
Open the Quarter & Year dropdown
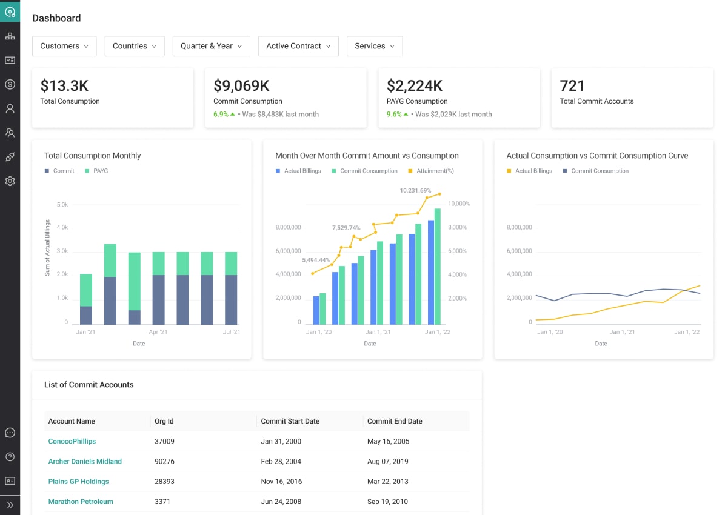pos(211,46)
